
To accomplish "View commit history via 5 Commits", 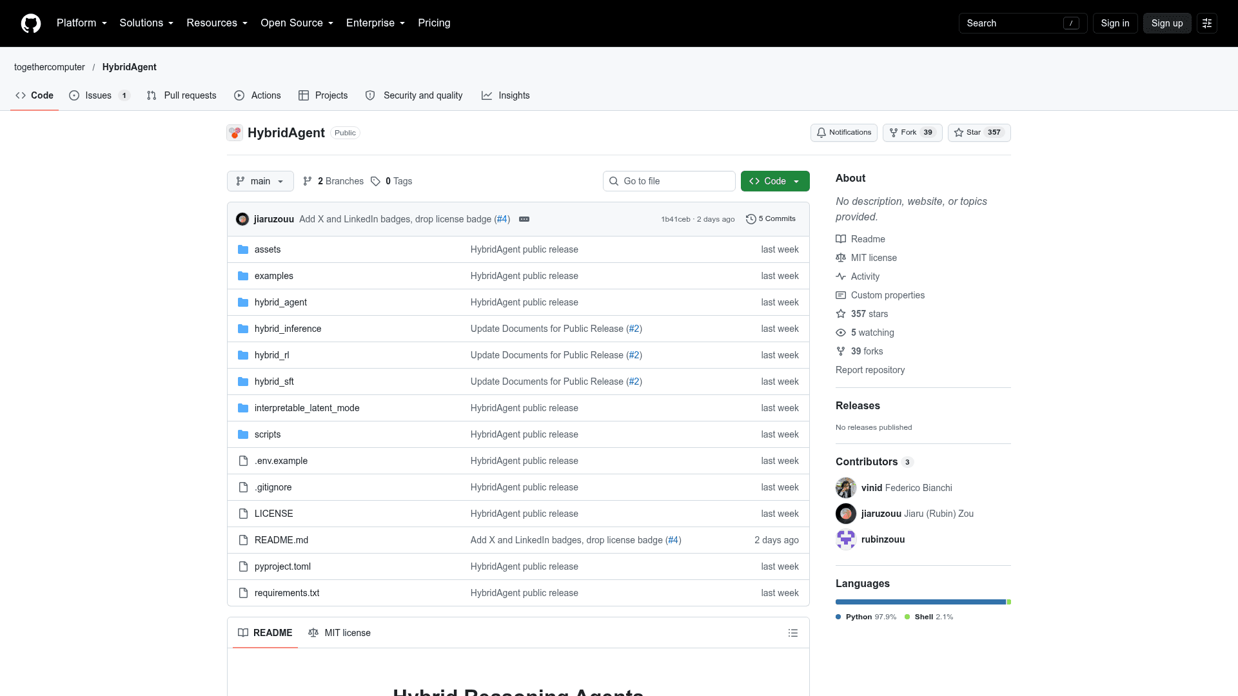I will pyautogui.click(x=771, y=219).
